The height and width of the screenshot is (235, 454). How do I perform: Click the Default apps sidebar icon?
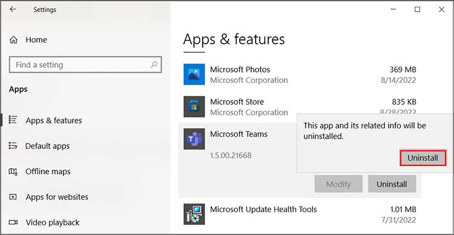[x=13, y=145]
